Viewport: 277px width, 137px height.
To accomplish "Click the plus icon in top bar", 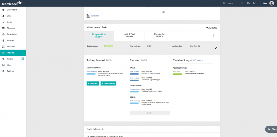I will pyautogui.click(x=242, y=3).
